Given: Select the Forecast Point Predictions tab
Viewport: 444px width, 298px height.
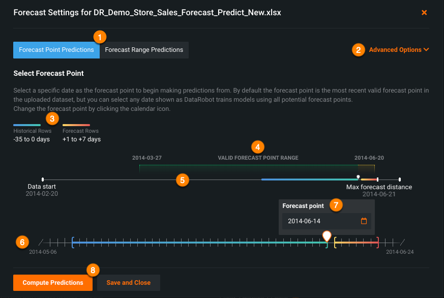Looking at the screenshot, I should (56, 50).
